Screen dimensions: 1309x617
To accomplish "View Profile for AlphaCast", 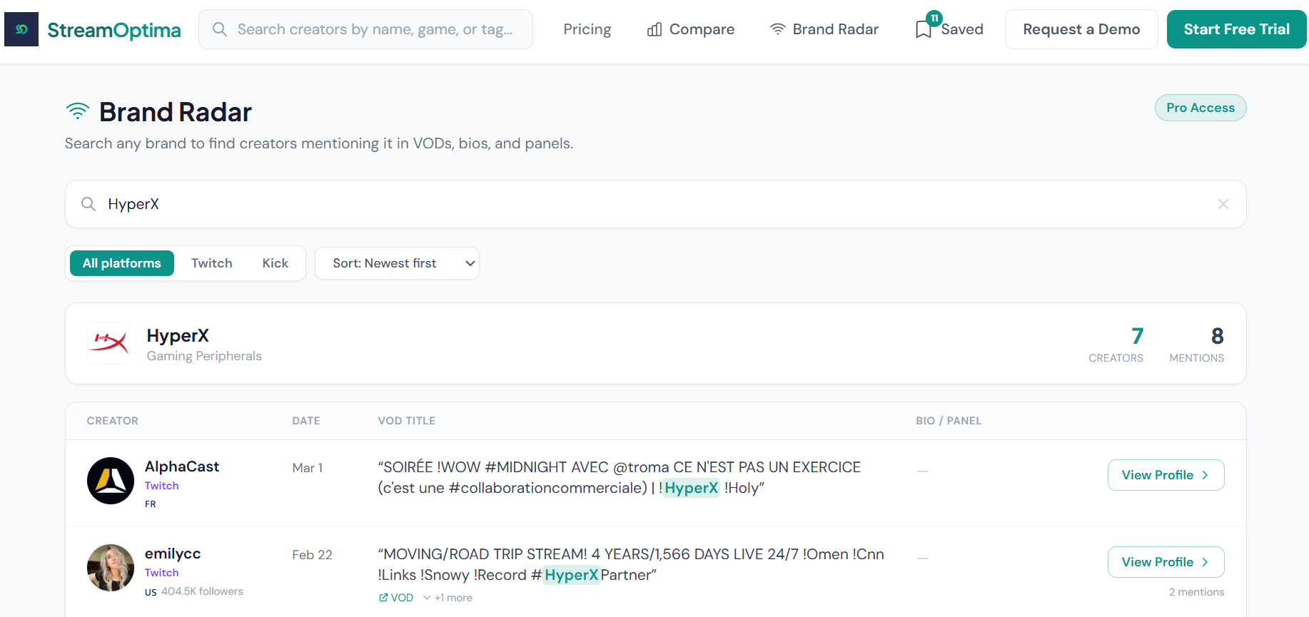I will (x=1166, y=475).
